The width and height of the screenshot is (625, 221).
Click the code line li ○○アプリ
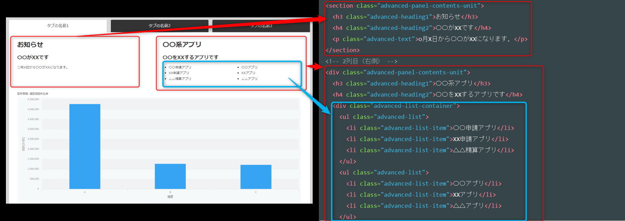click(424, 183)
